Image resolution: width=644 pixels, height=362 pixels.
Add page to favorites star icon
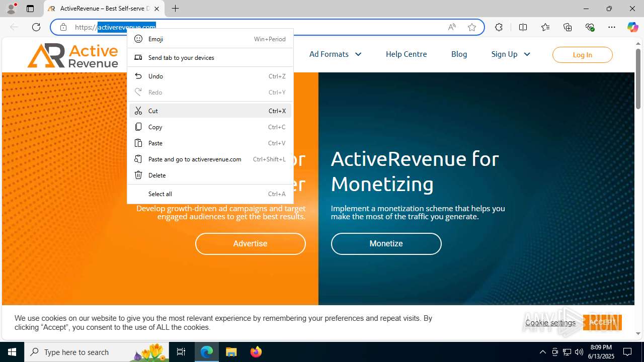(472, 27)
